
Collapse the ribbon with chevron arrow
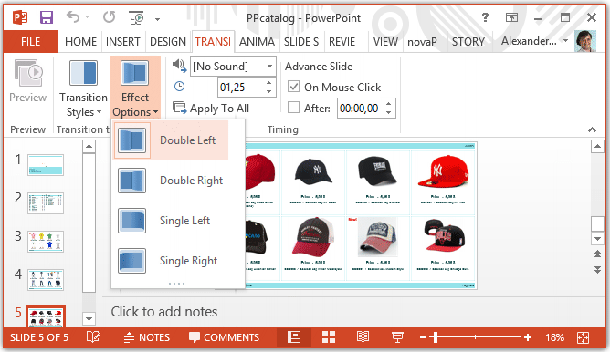pyautogui.click(x=592, y=129)
